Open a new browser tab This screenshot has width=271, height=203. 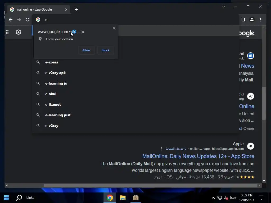pyautogui.click(x=76, y=10)
